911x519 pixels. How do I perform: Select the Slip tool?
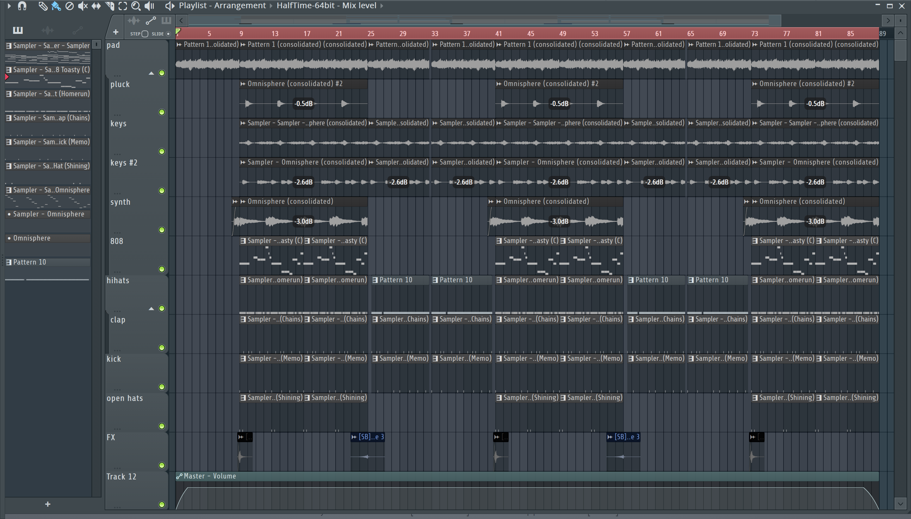96,6
